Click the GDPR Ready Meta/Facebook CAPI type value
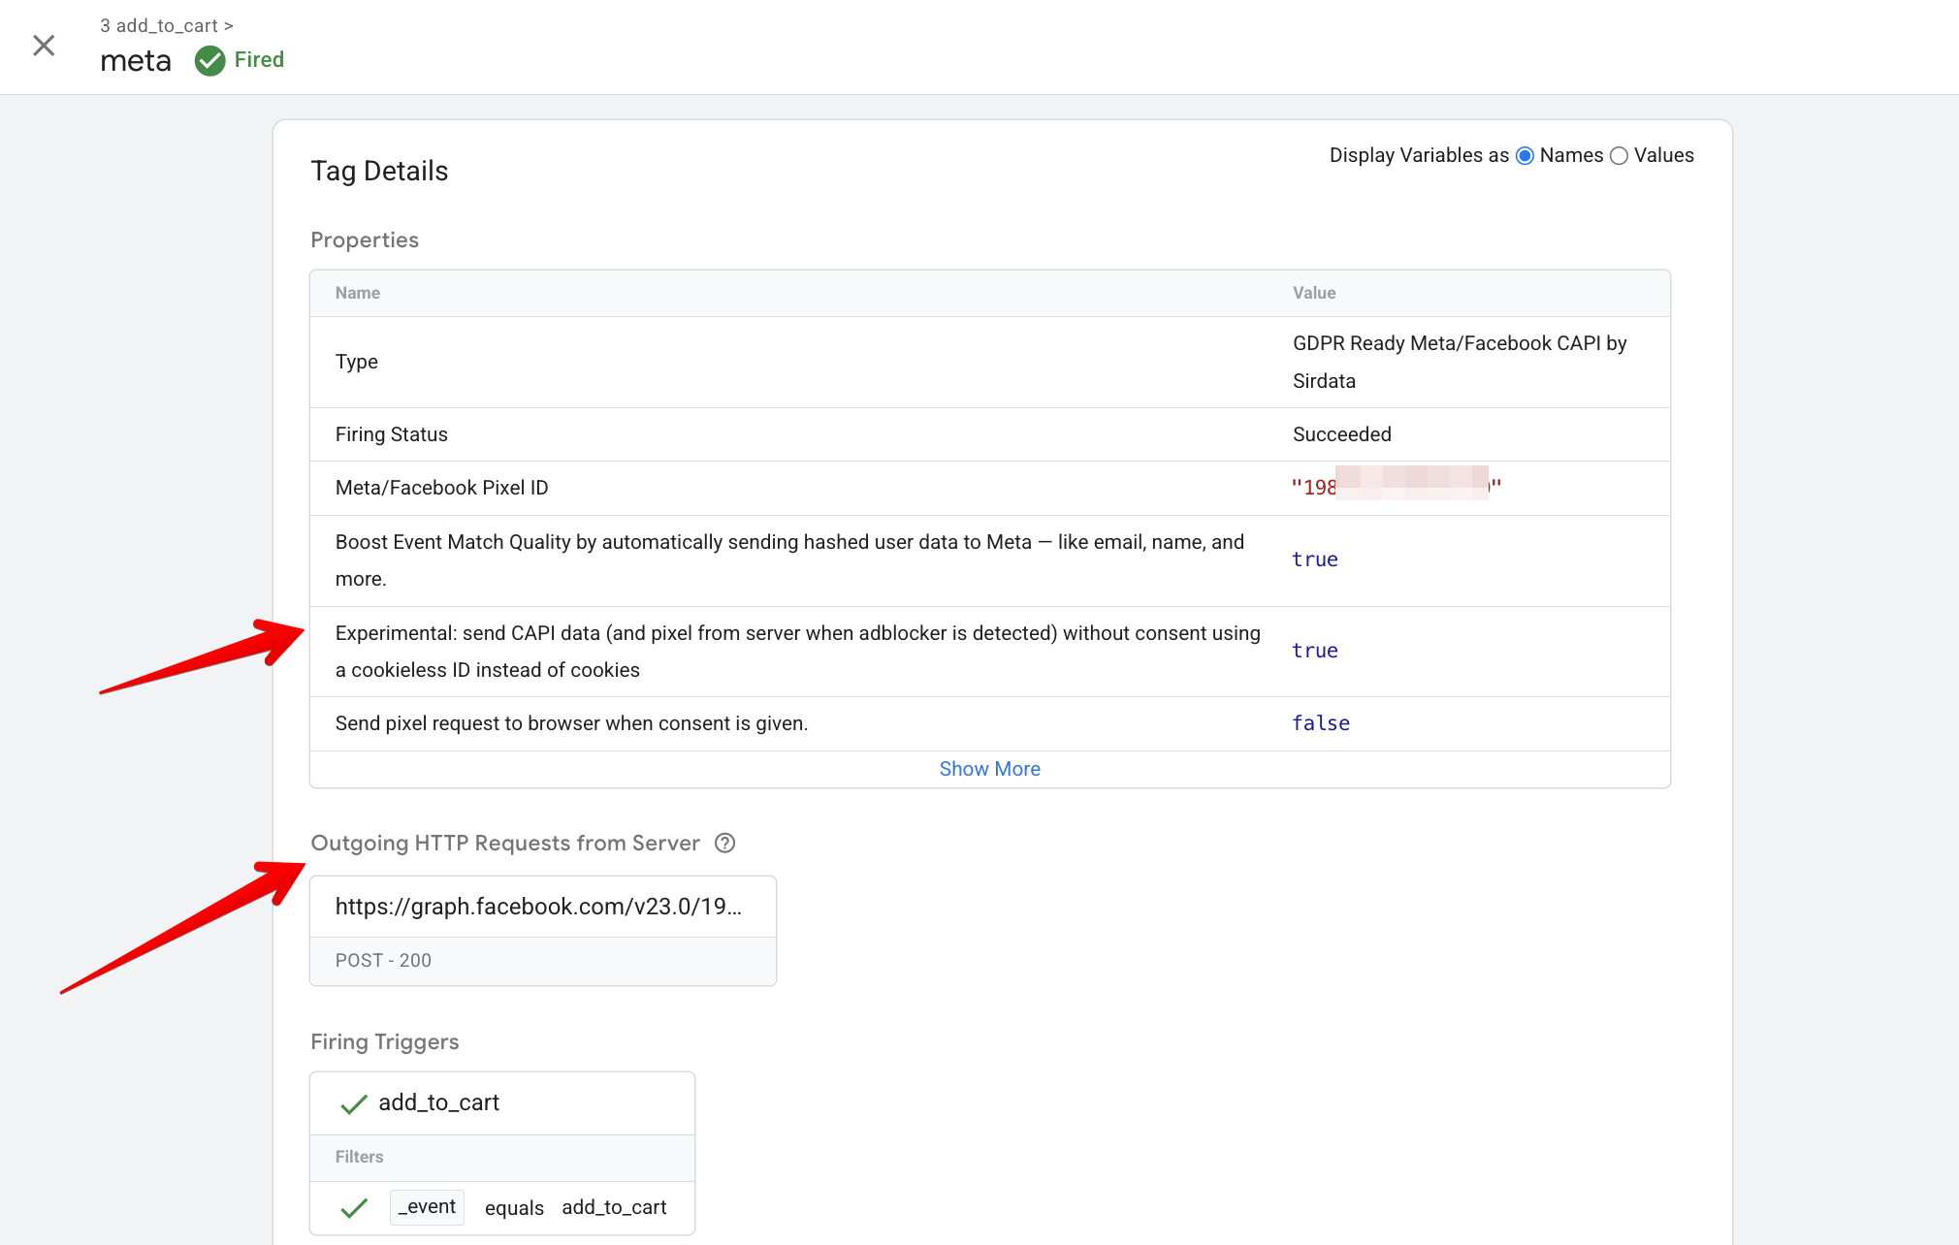1959x1245 pixels. [1459, 362]
